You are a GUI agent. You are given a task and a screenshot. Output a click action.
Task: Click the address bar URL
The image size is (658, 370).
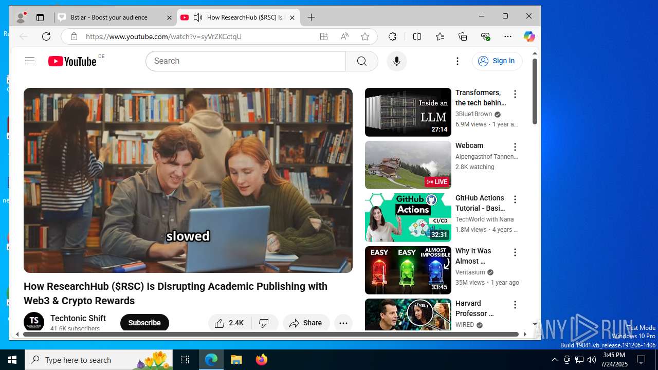coord(163,36)
